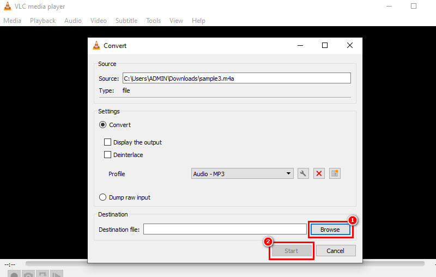Click the VLC cone icon in the Convert dialog title
The width and height of the screenshot is (436, 277).
coord(96,46)
